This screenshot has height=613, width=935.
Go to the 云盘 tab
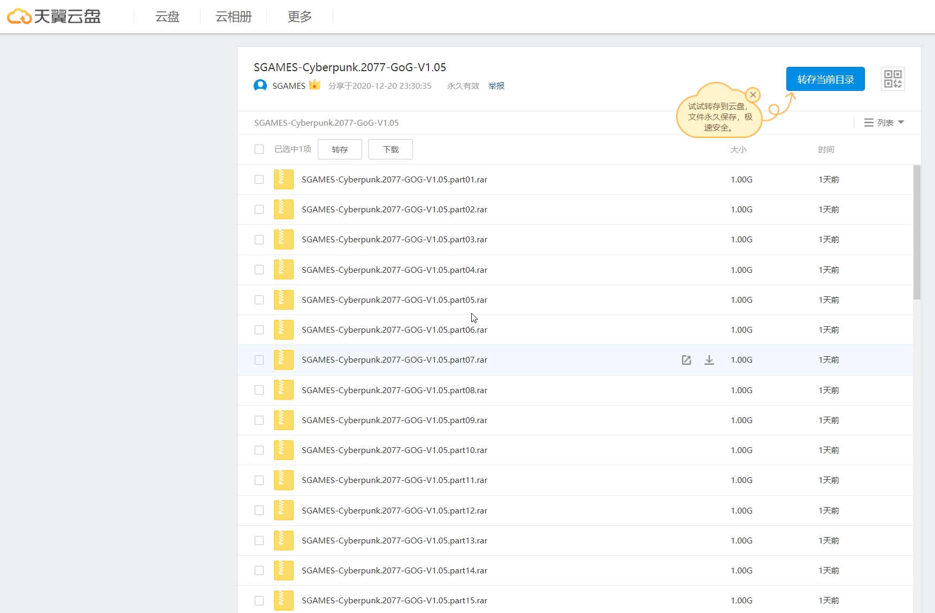tap(167, 17)
